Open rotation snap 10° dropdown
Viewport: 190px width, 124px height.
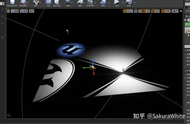click(157, 11)
